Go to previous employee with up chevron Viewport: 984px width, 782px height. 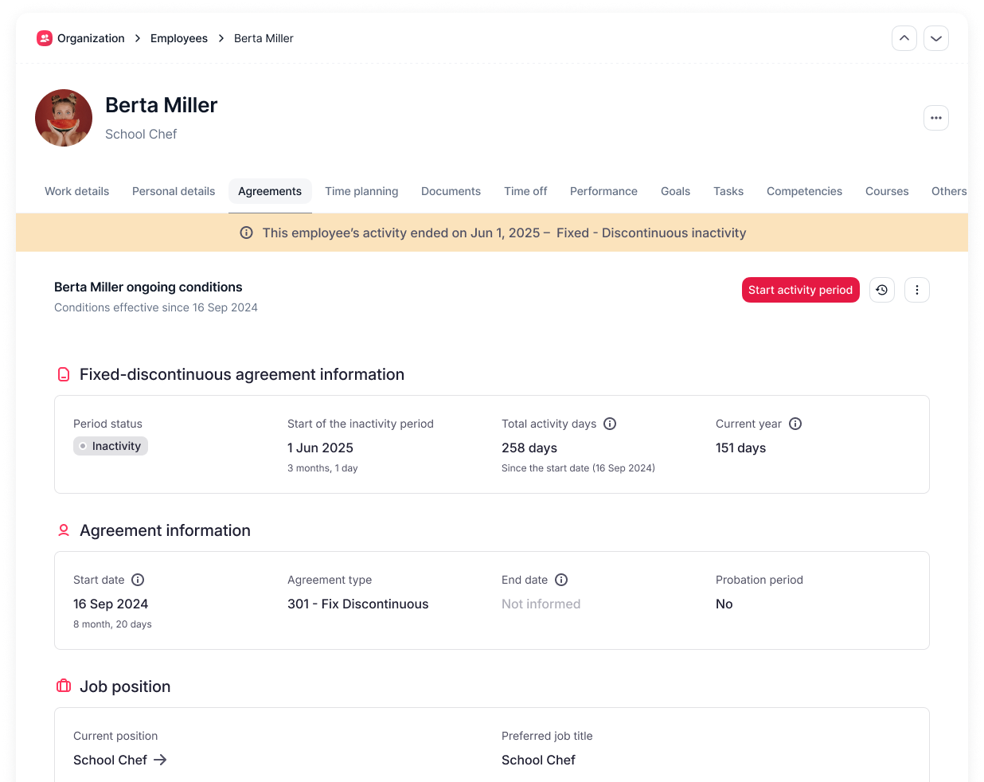pos(904,38)
